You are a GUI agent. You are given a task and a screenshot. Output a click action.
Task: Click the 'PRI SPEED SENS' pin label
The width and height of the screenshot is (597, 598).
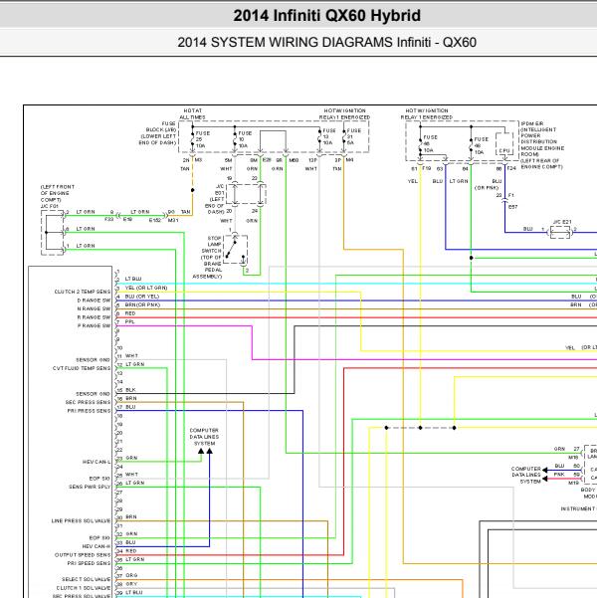click(89, 563)
